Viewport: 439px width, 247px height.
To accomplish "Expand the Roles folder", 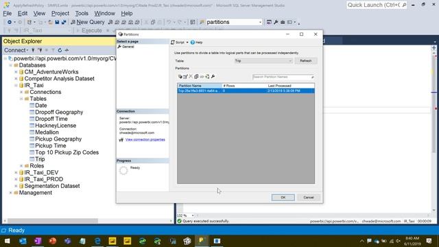I will point(21,166).
